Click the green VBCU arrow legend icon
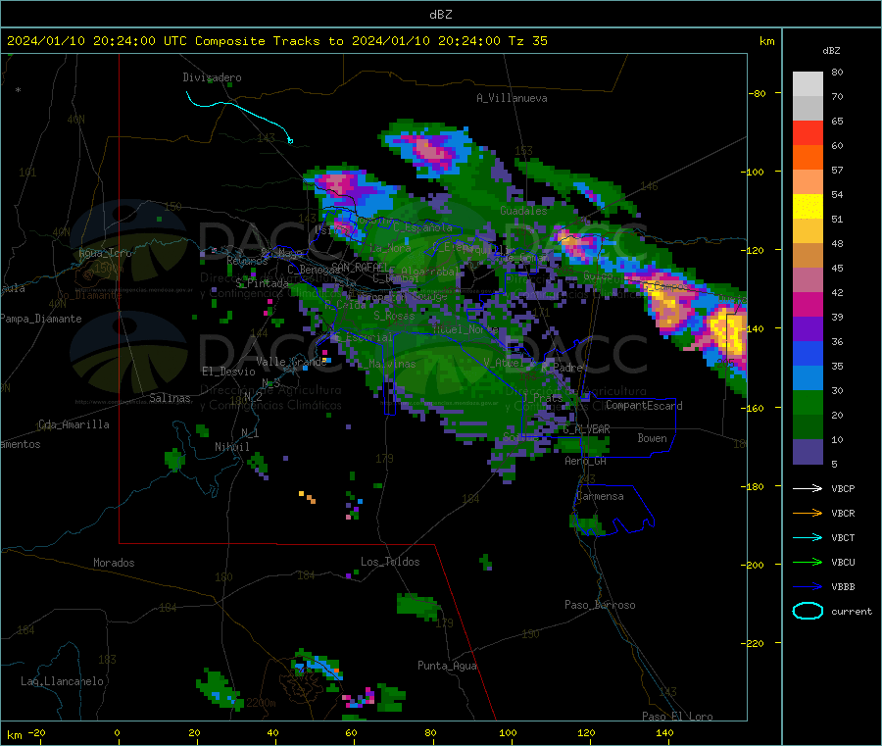Viewport: 882px width, 746px height. click(x=808, y=562)
